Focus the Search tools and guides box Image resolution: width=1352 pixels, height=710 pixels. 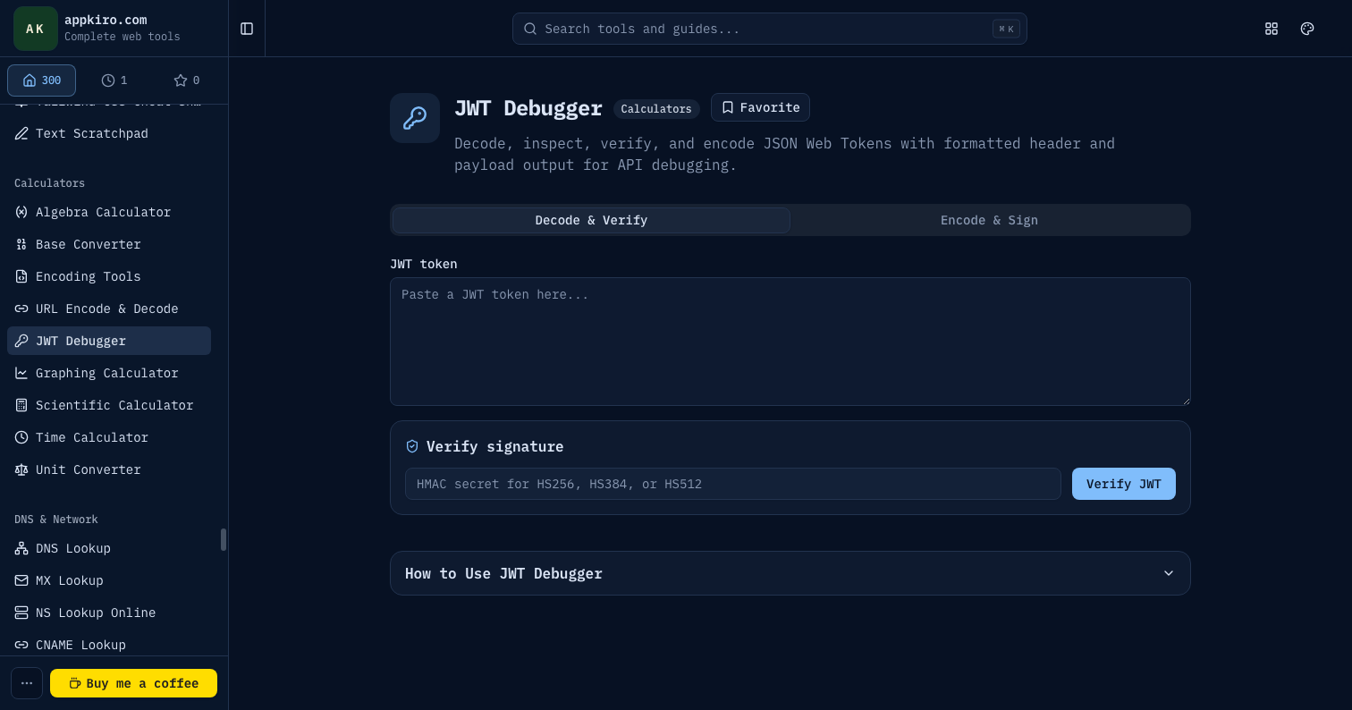(x=770, y=29)
